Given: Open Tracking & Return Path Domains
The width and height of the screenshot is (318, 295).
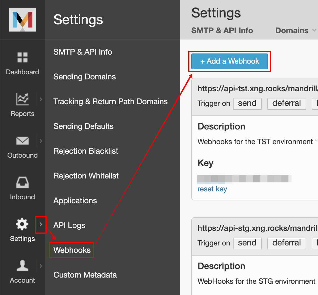Looking at the screenshot, I should [111, 101].
